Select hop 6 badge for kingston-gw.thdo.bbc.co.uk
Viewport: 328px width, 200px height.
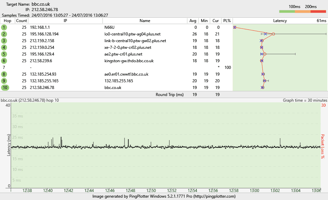pos(4,61)
